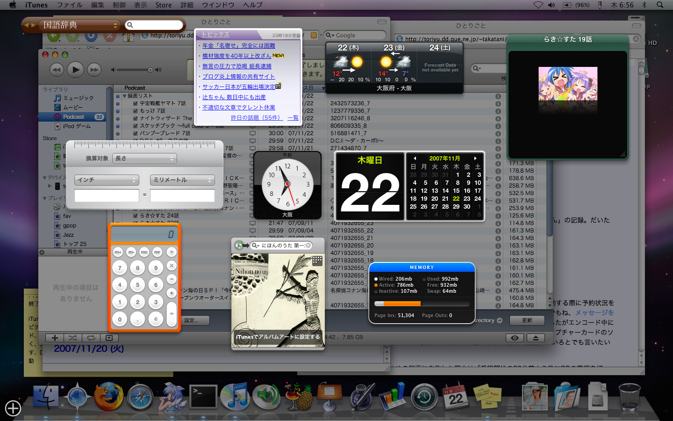673x421 pixels.
Task: Click equals key on calculator widget
Action: click(172, 314)
